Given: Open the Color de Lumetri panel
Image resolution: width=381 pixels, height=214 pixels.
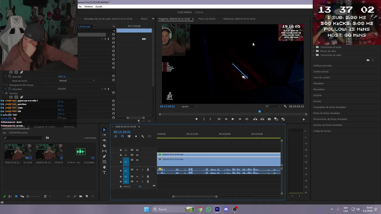Looking at the screenshot, I should point(321,78).
